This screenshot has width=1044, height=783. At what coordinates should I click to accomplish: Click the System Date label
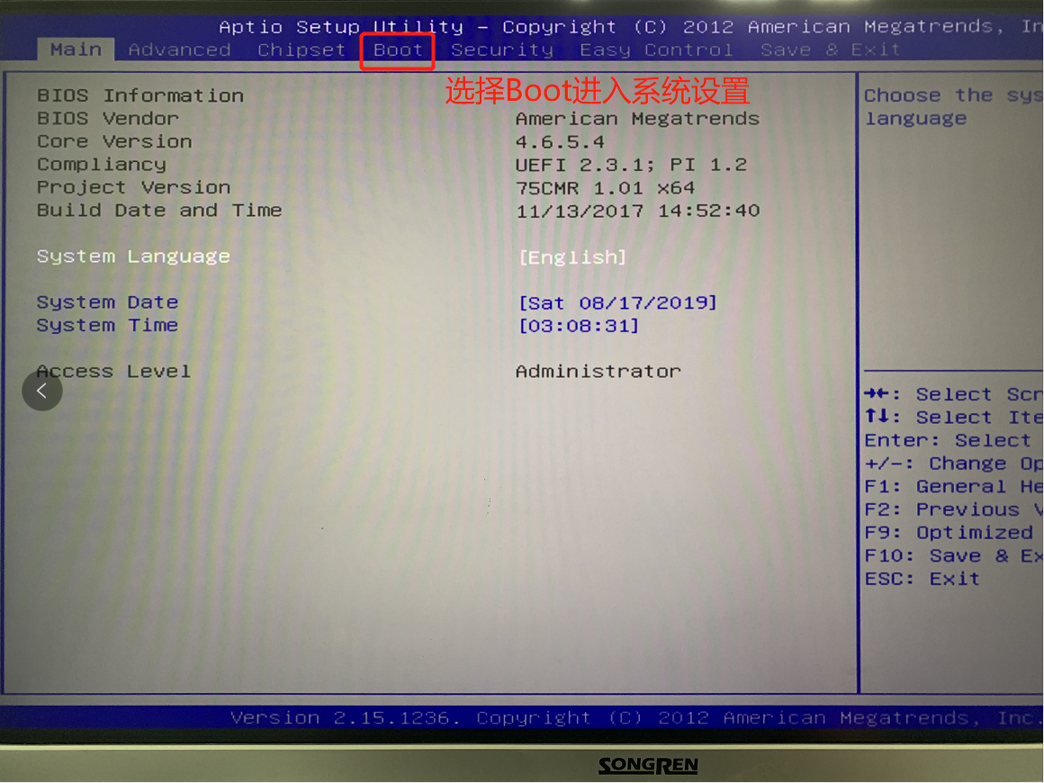pos(107,302)
